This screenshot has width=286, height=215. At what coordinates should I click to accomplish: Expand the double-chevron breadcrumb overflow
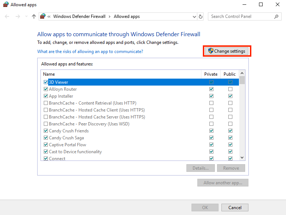tap(49, 17)
